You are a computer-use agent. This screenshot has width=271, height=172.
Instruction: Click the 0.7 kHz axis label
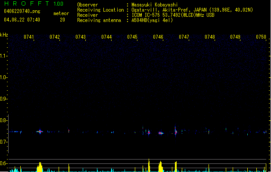tap(3, 142)
